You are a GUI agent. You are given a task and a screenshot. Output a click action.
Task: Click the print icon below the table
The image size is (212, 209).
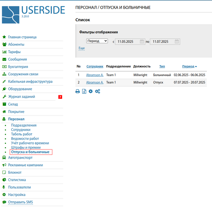coord(78,91)
